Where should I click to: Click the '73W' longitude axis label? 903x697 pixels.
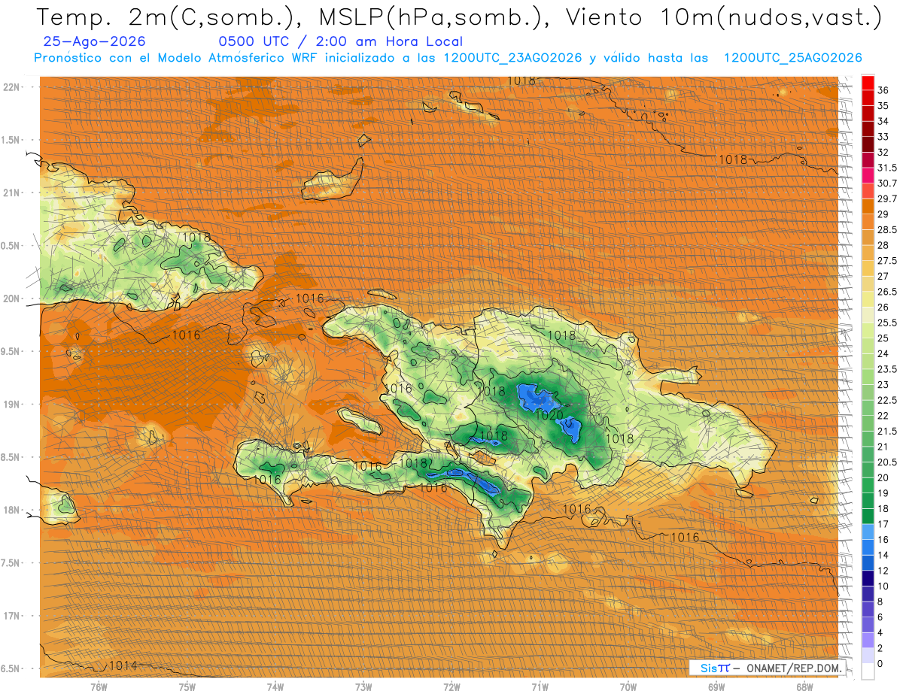tap(363, 686)
